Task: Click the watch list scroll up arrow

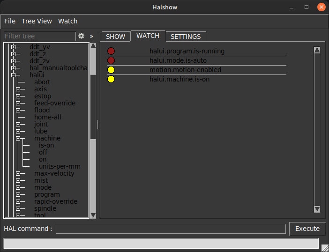Action: pos(317,50)
